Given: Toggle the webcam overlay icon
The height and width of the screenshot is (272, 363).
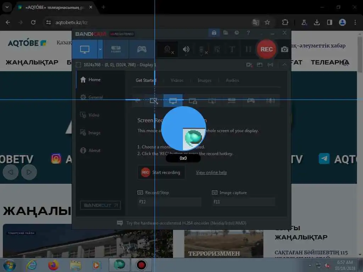Looking at the screenshot, I should (168, 50).
